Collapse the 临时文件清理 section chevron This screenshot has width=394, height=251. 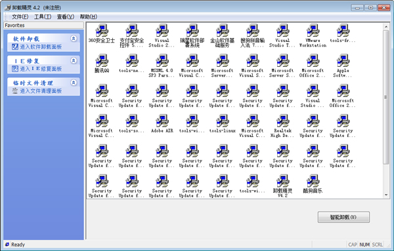point(74,83)
